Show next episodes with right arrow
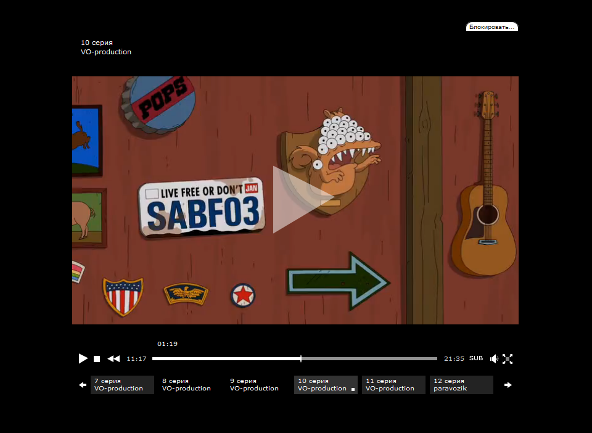This screenshot has width=592, height=433. point(508,385)
